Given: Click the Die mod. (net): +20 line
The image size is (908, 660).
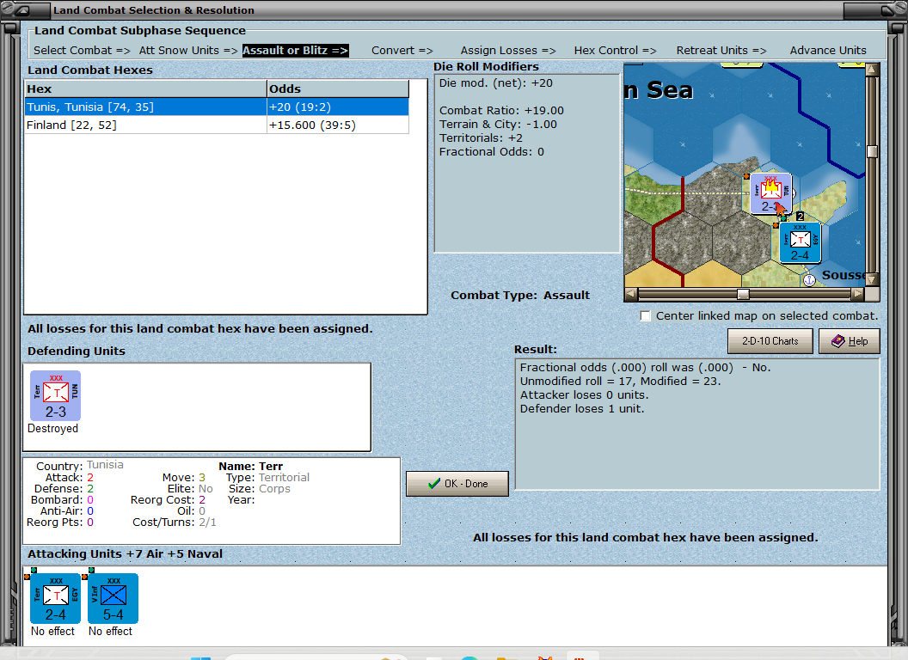Looking at the screenshot, I should pos(495,82).
